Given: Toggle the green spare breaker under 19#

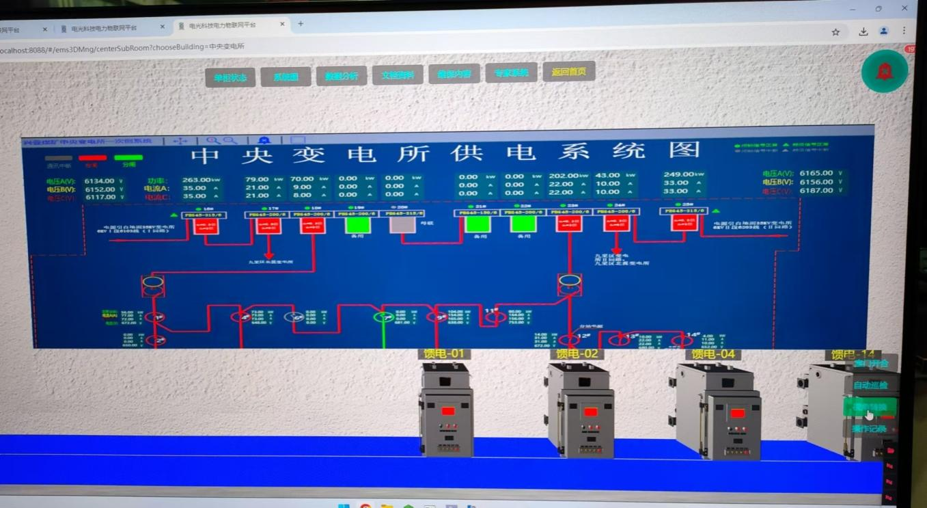Looking at the screenshot, I should coord(357,225).
